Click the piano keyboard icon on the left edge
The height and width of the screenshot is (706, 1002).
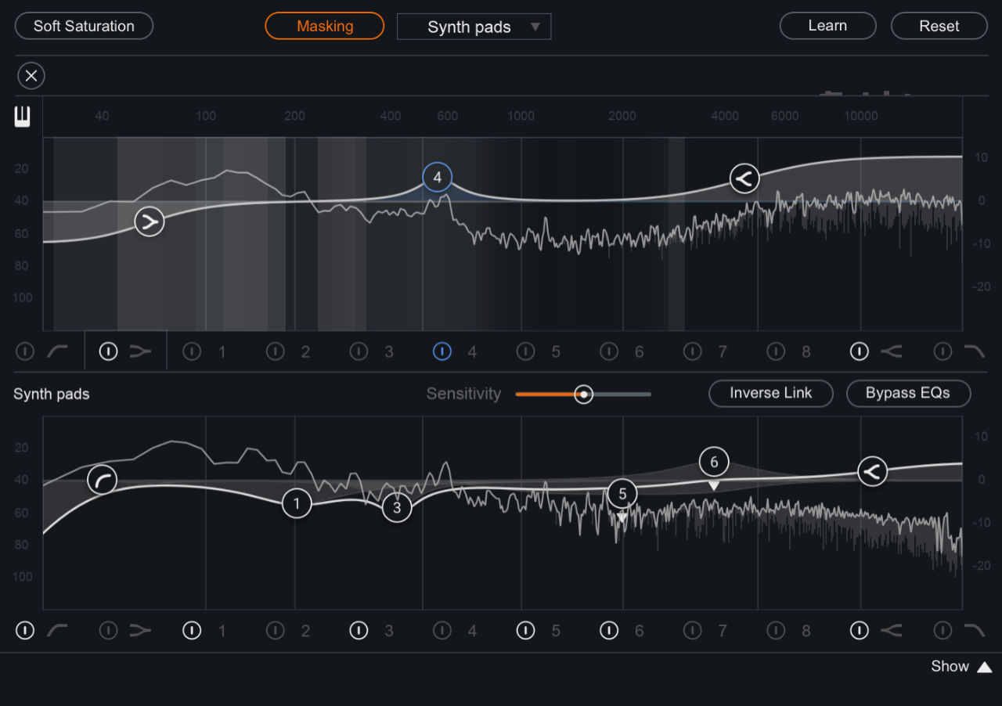click(x=21, y=116)
